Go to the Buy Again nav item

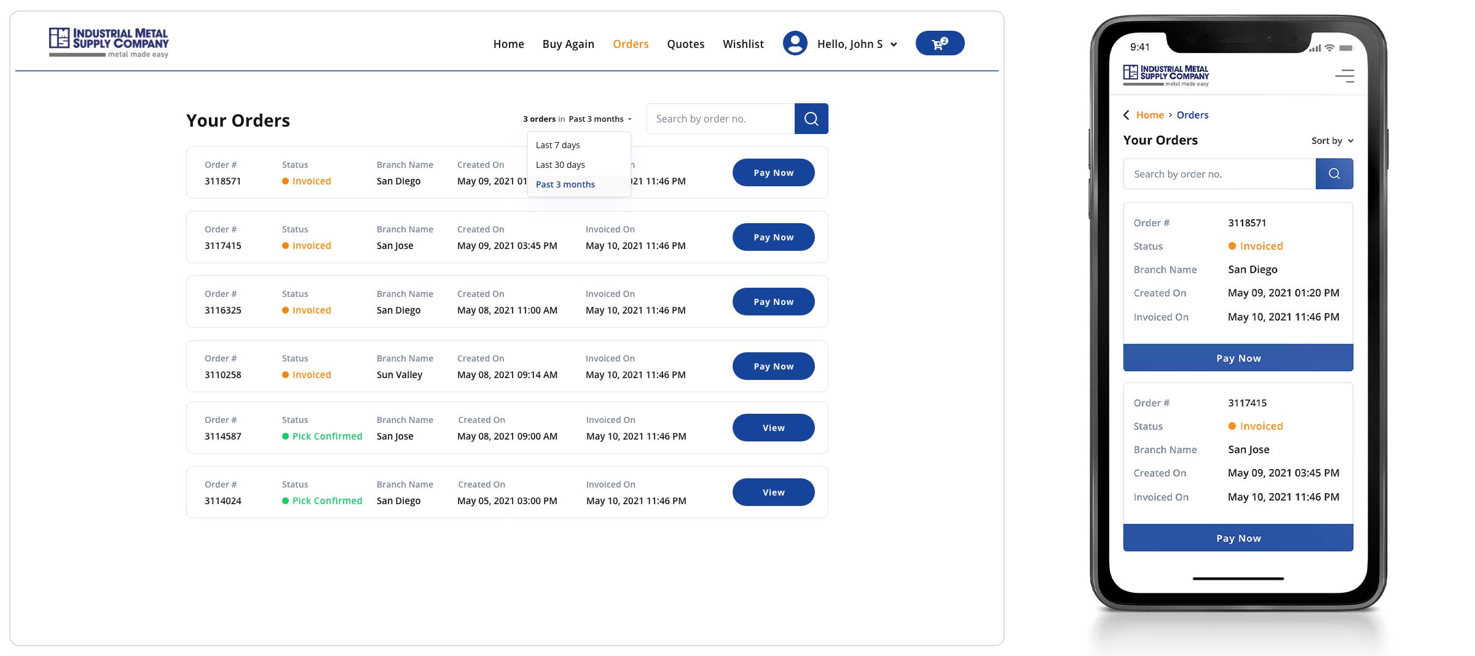[568, 44]
